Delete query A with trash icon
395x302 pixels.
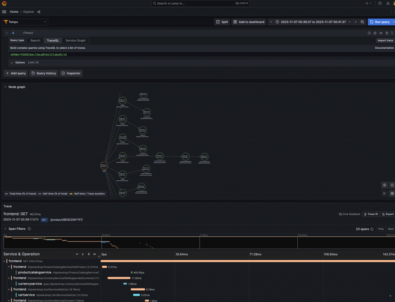[387, 33]
